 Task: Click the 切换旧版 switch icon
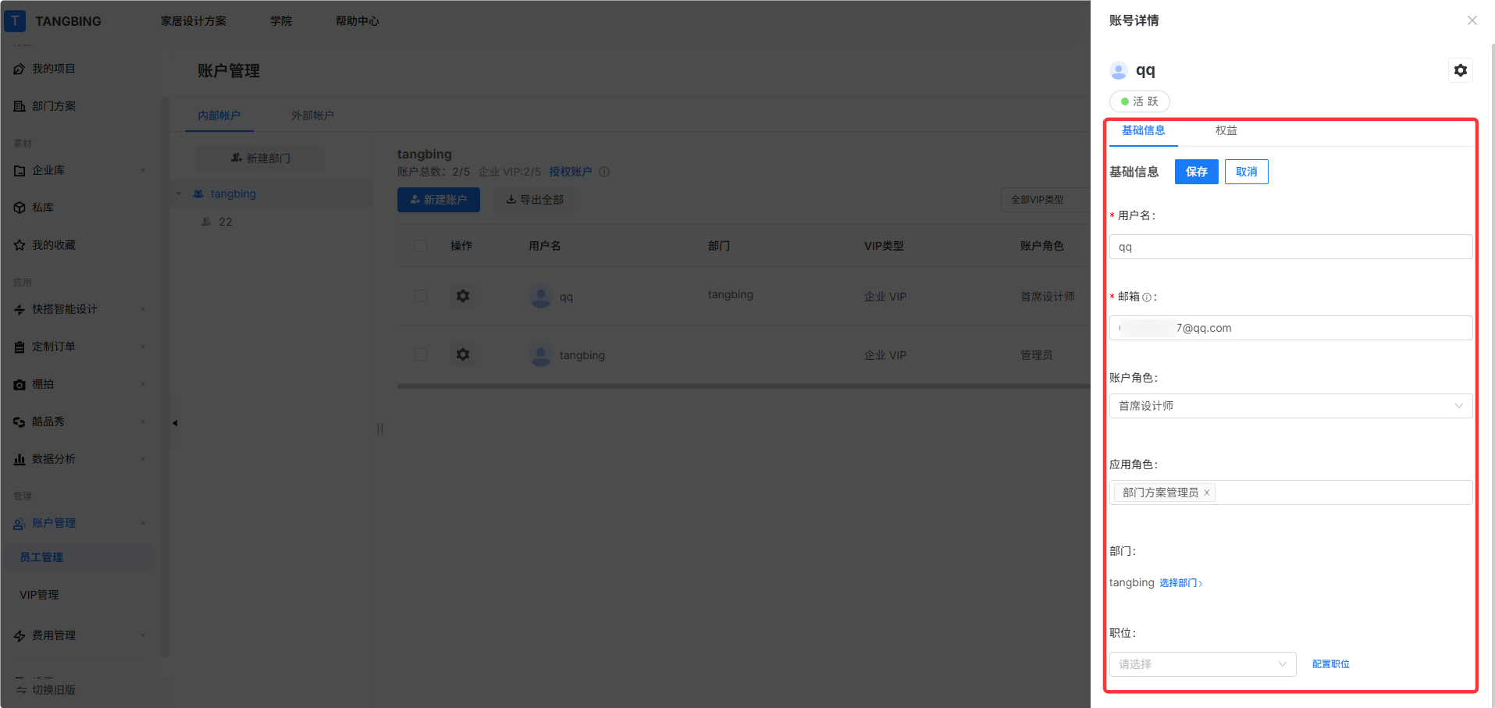click(x=22, y=690)
